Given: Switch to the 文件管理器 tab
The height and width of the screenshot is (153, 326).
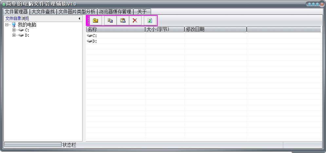Looking at the screenshot, I should [x=16, y=11].
